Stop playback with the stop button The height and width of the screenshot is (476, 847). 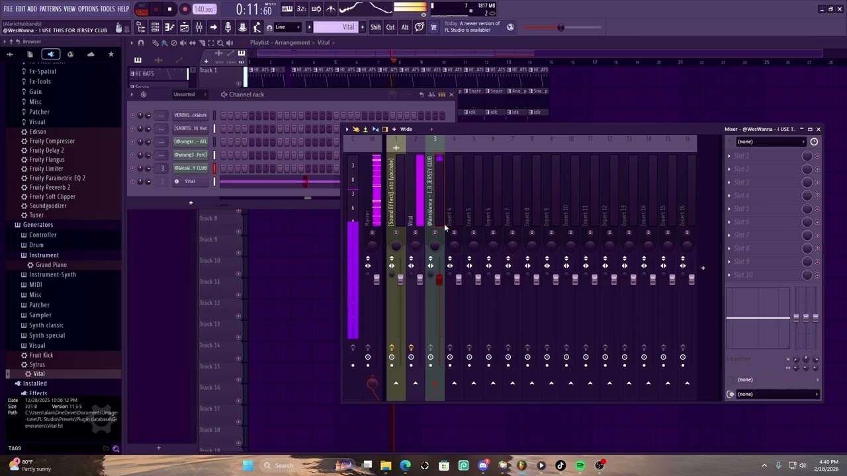(x=169, y=9)
